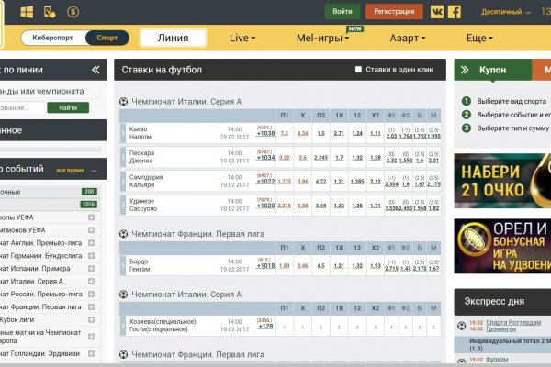The height and width of the screenshot is (367, 551).
Task: Open the Facebook icon in header
Action: [x=453, y=12]
